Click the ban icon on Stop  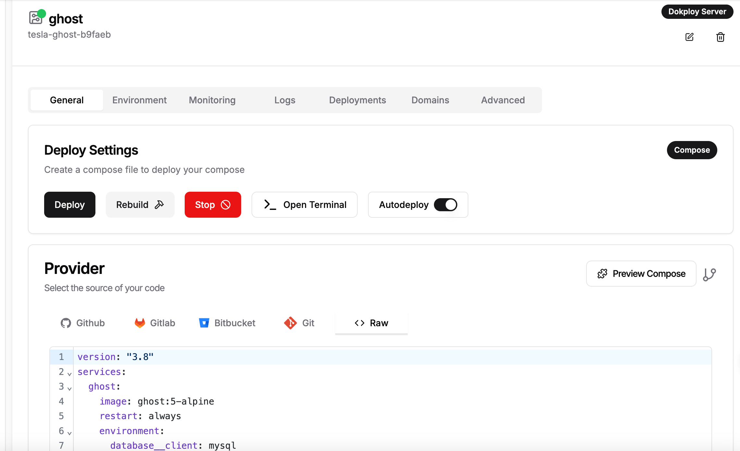[226, 205]
